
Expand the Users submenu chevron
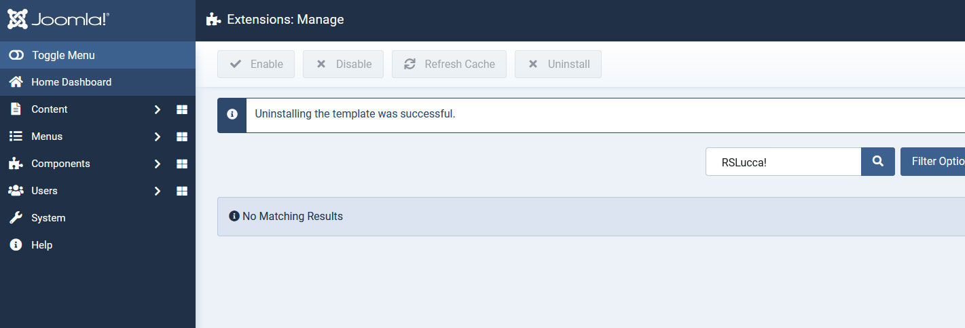point(157,191)
